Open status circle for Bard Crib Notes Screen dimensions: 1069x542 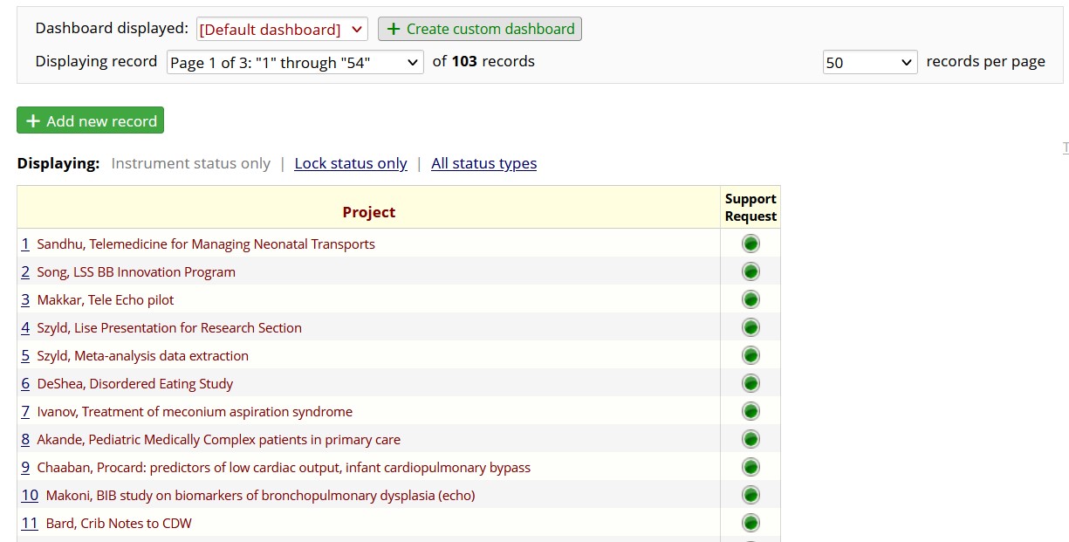pos(750,524)
